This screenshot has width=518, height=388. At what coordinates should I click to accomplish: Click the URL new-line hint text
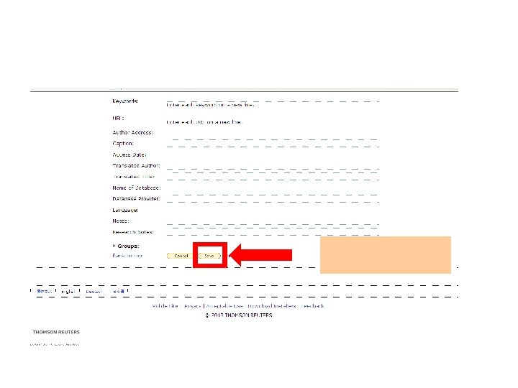(x=204, y=122)
